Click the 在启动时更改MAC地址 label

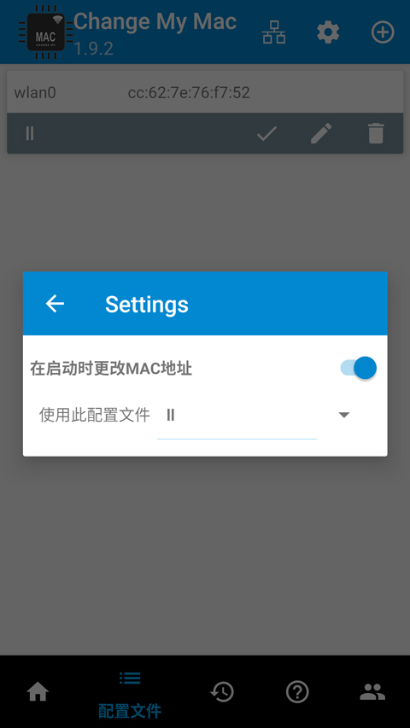(111, 369)
